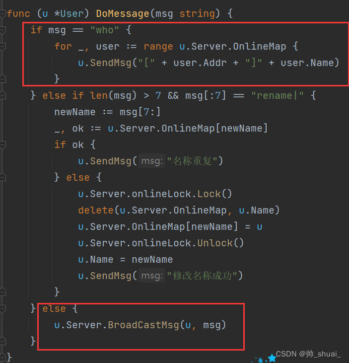Click msg: hint before "修改名称成功"
Viewport: 349px width, 363px height.
(152, 276)
